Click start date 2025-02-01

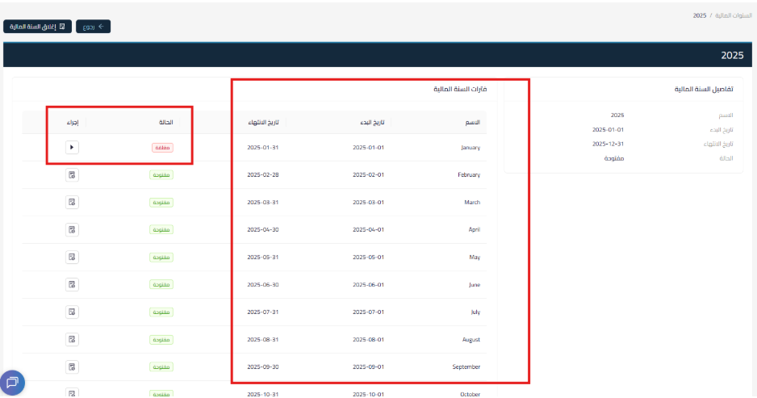coord(368,175)
